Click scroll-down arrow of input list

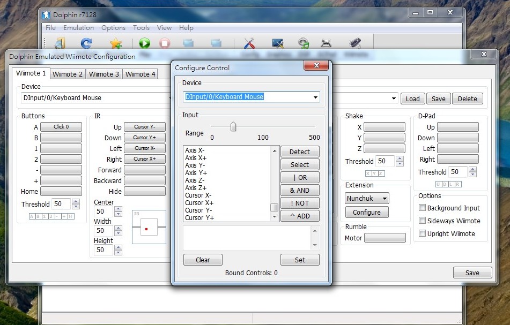[275, 216]
